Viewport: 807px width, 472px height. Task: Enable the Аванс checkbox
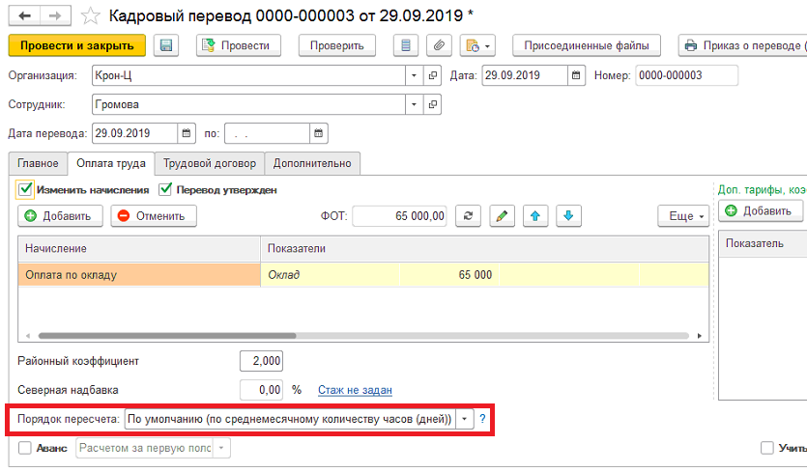(x=25, y=448)
